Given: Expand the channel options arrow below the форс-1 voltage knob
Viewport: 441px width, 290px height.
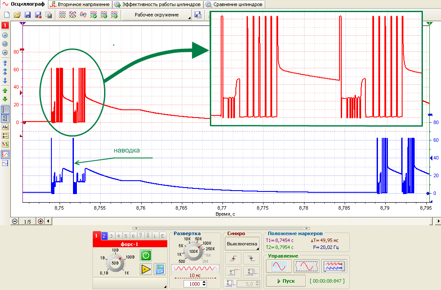Looking at the screenshot, I should click(165, 287).
